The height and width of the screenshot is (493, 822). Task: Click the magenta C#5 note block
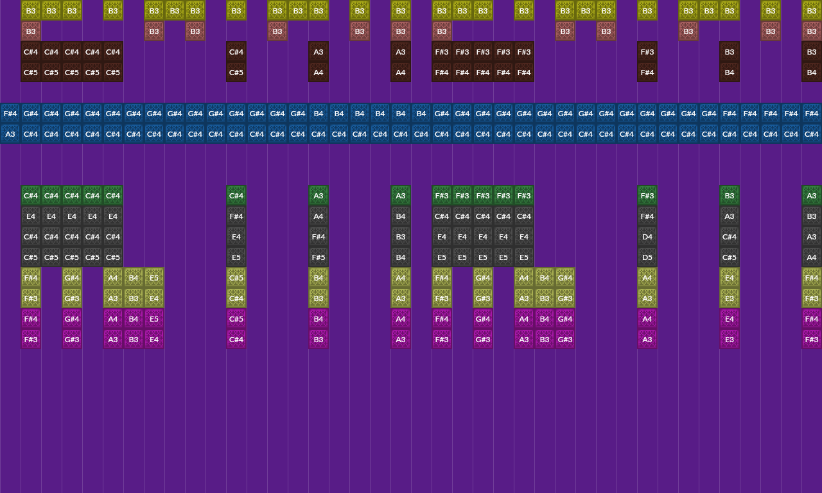pos(236,319)
